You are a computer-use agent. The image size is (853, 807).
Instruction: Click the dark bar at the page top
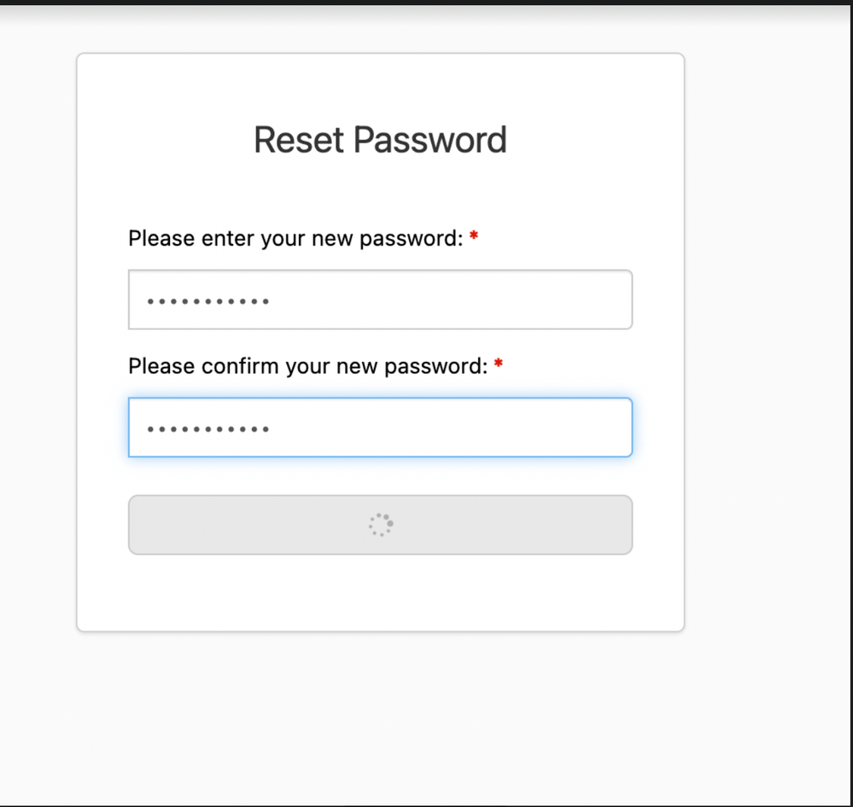(427, 3)
